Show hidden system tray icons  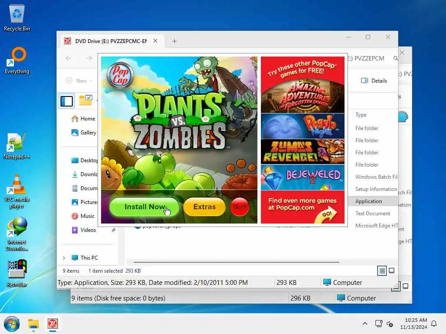365,324
